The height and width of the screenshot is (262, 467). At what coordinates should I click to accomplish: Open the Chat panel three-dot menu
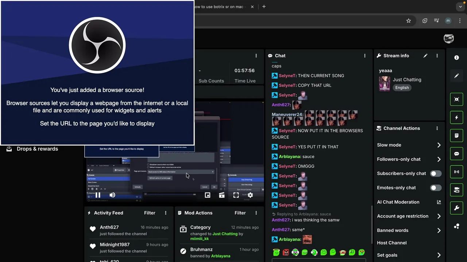(x=365, y=56)
